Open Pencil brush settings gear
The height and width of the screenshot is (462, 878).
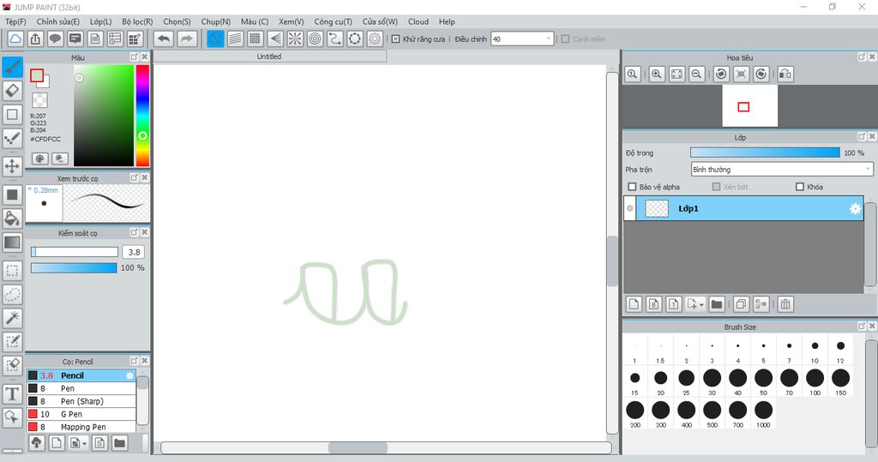tap(129, 375)
